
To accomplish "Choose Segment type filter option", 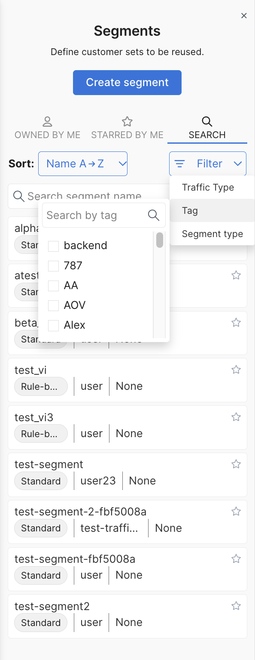I will coord(212,234).
